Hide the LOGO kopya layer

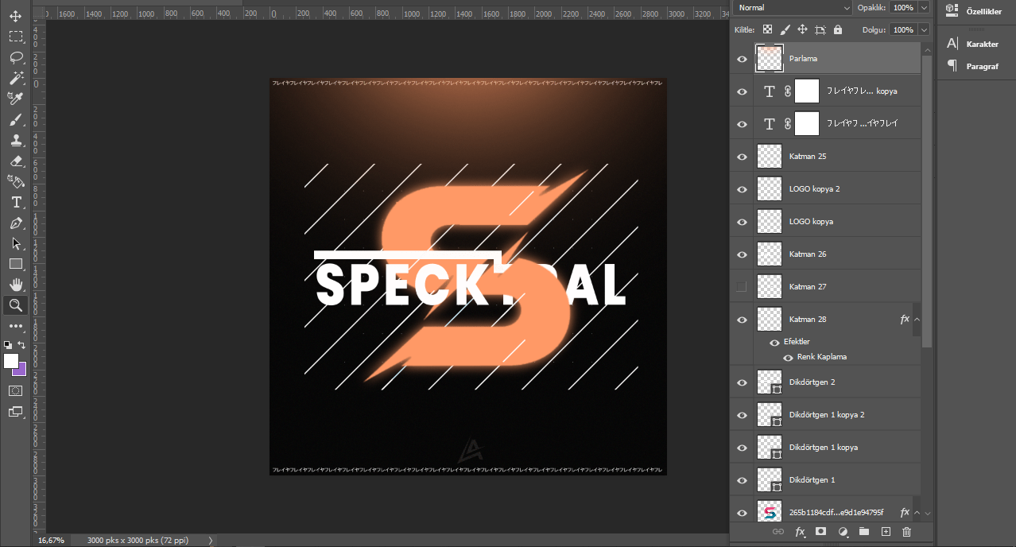click(x=742, y=222)
